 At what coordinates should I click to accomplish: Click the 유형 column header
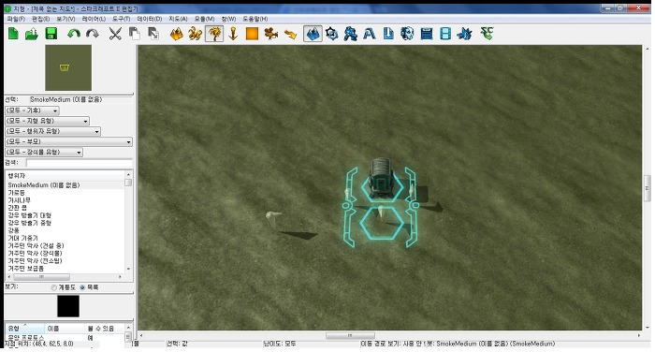(24, 329)
